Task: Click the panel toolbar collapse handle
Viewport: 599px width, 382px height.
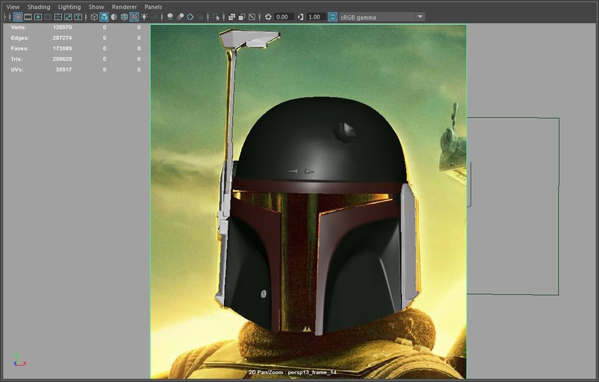Action: pyautogui.click(x=6, y=17)
